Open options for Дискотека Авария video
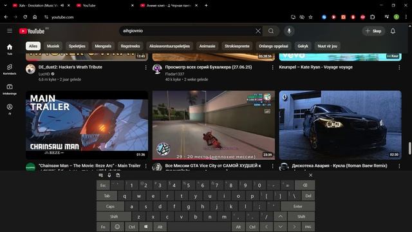Image resolution: width=412 pixels, height=232 pixels. click(399, 166)
